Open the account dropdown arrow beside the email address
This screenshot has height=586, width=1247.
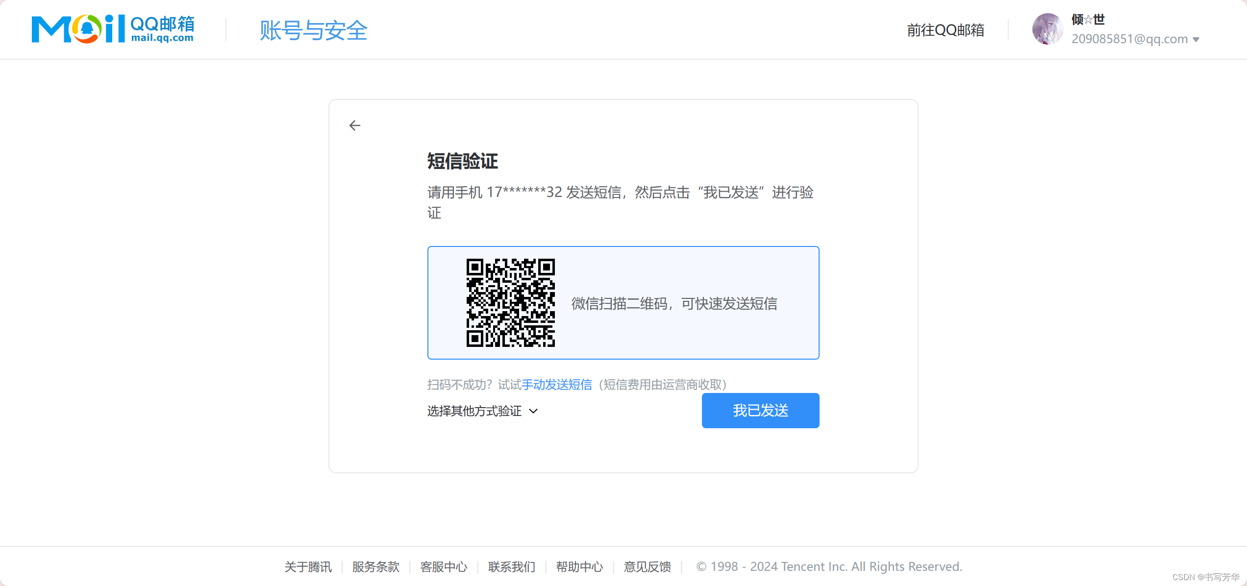coord(1196,40)
